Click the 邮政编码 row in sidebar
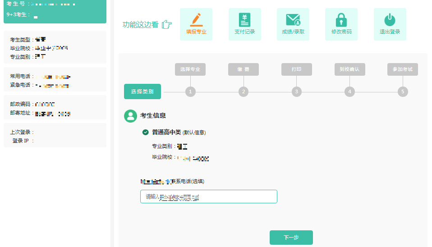The height and width of the screenshot is (247, 432). coord(32,105)
